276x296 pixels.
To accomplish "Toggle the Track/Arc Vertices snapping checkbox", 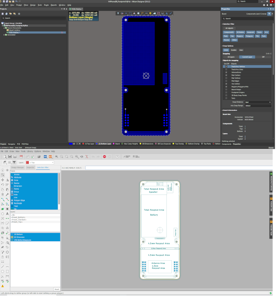I will [226, 66].
